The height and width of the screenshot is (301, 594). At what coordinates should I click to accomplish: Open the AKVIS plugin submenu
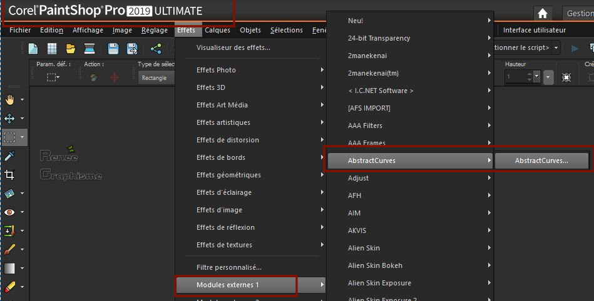pyautogui.click(x=410, y=230)
